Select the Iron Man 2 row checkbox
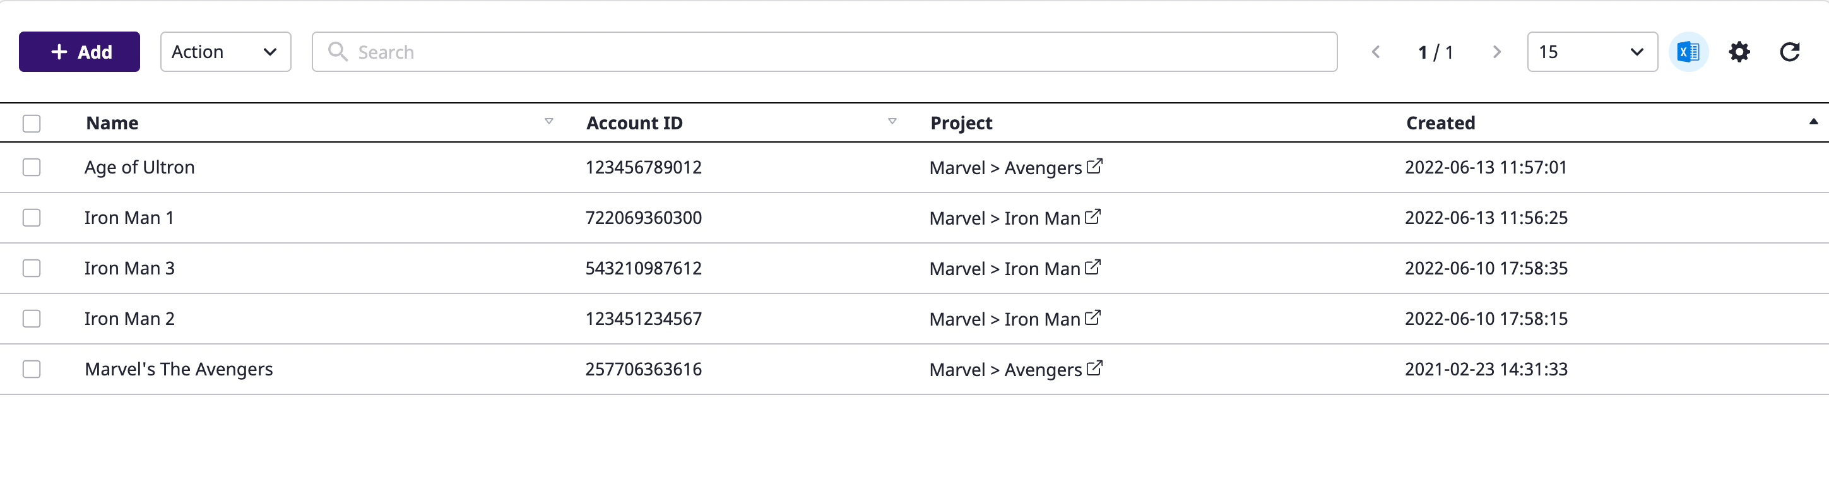 (x=32, y=319)
